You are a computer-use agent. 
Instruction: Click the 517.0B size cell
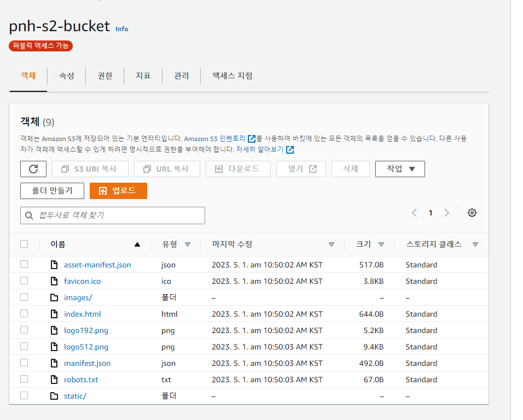click(x=371, y=265)
